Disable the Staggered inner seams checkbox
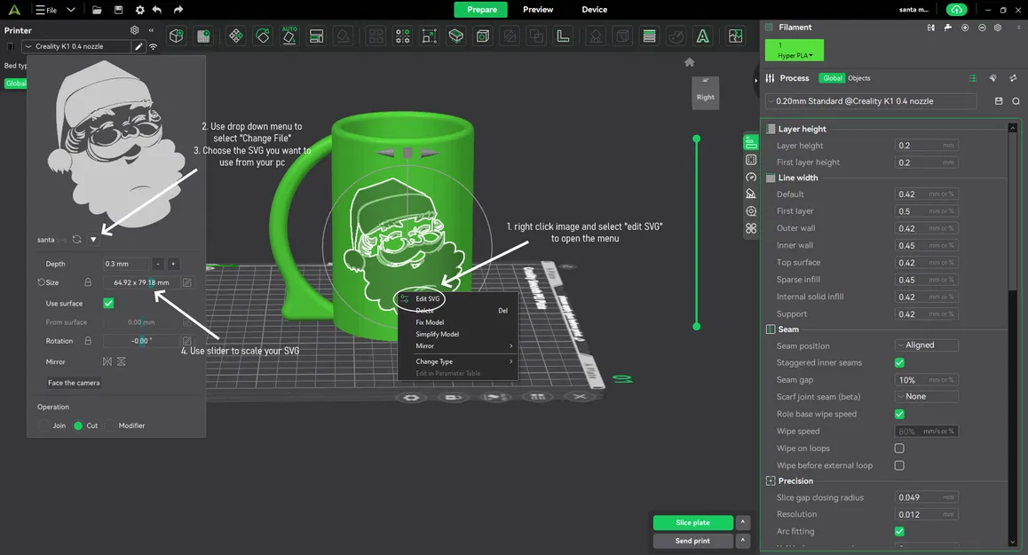This screenshot has width=1028, height=555. pos(899,362)
